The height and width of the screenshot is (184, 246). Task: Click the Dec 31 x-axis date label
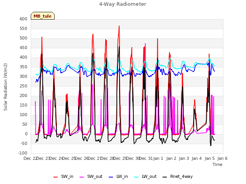pyautogui.click(x=146, y=158)
